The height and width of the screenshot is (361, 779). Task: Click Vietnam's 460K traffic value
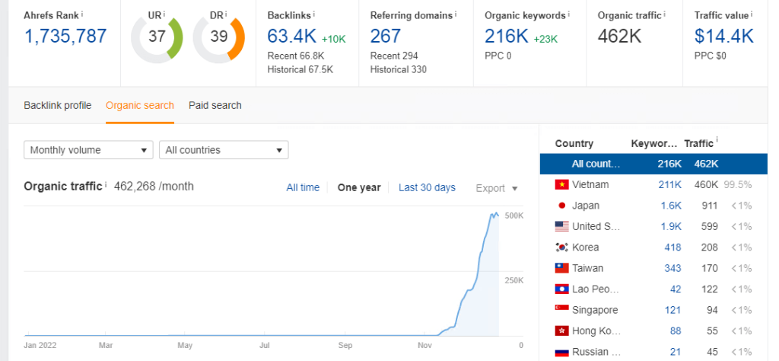pos(706,184)
